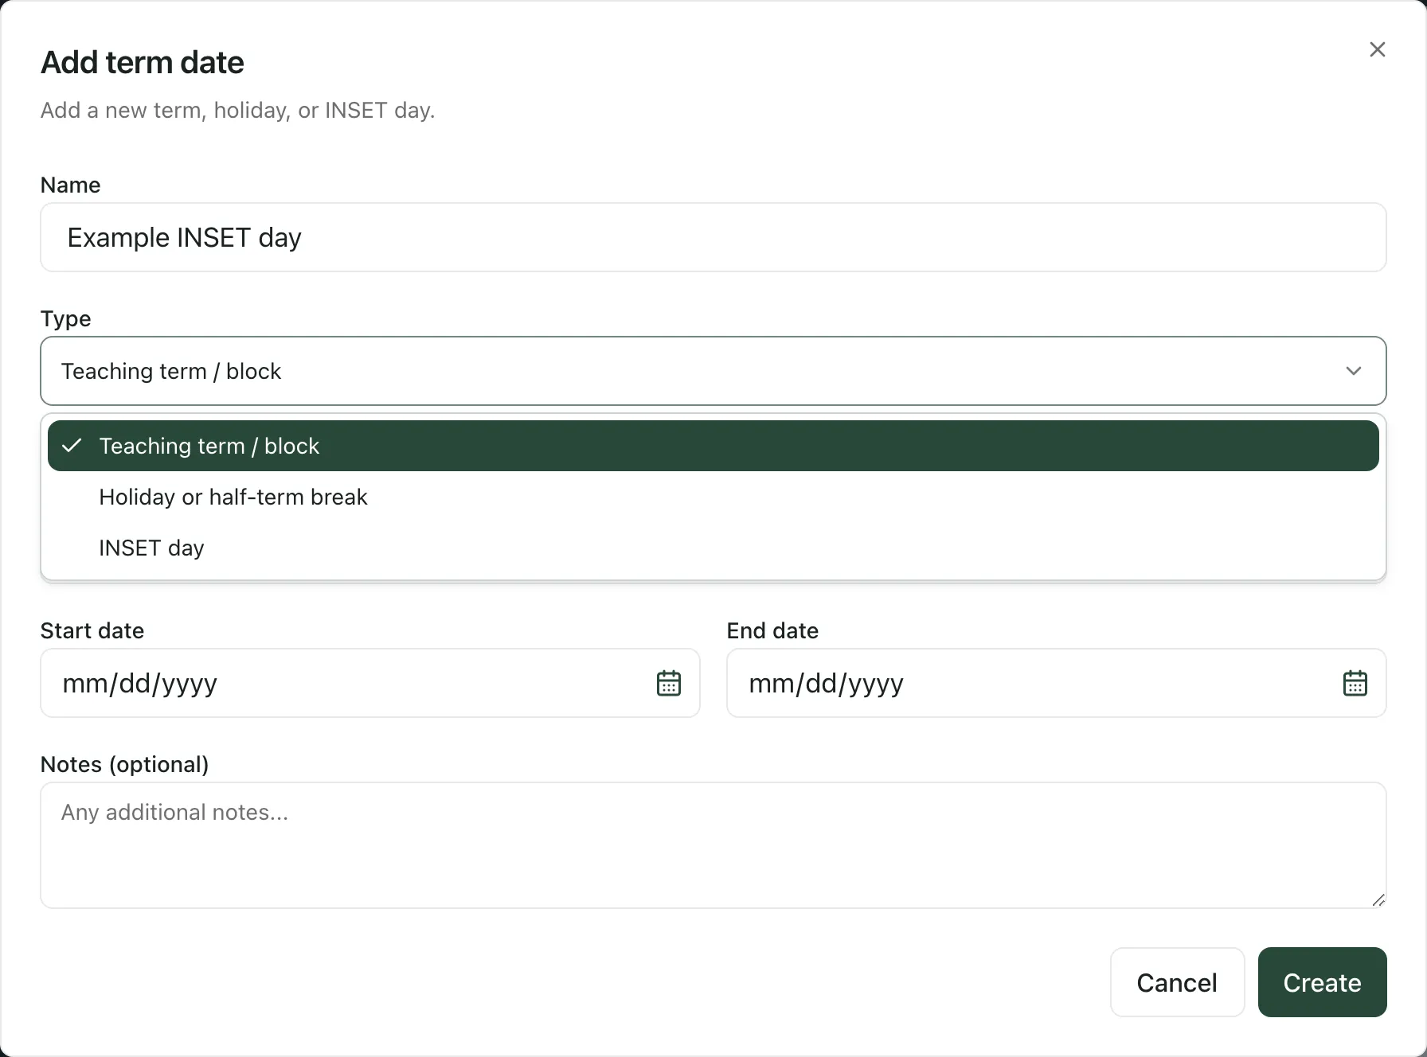Click into the Start date field
This screenshot has height=1057, width=1427.
tap(370, 683)
